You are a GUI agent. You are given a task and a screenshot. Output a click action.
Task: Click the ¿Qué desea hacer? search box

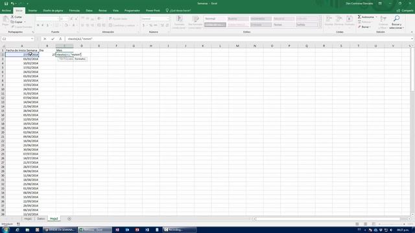click(x=178, y=10)
